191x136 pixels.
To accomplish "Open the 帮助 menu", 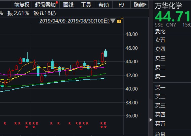I will [104, 5].
